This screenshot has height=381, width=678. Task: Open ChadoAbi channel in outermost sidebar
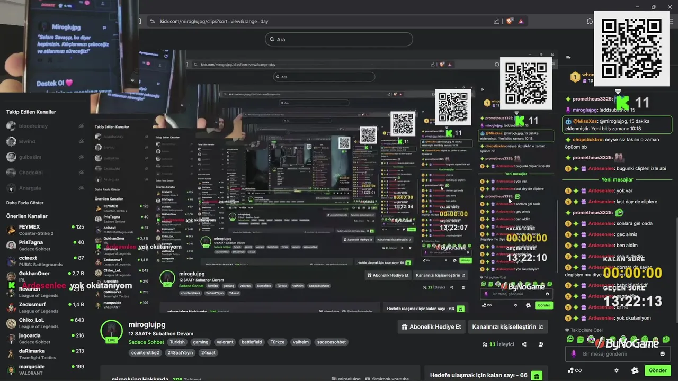click(x=44, y=173)
